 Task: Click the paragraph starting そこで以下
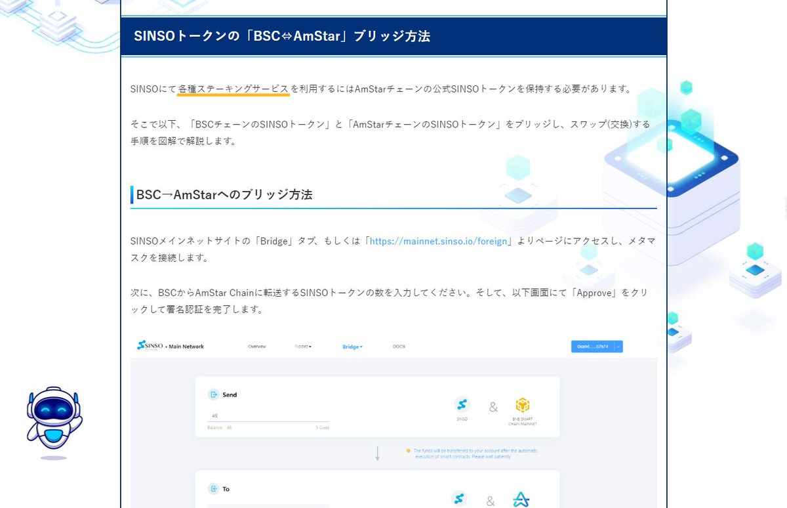(390, 132)
